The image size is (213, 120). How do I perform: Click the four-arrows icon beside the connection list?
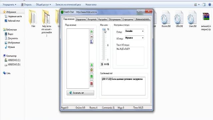[x=92, y=70]
